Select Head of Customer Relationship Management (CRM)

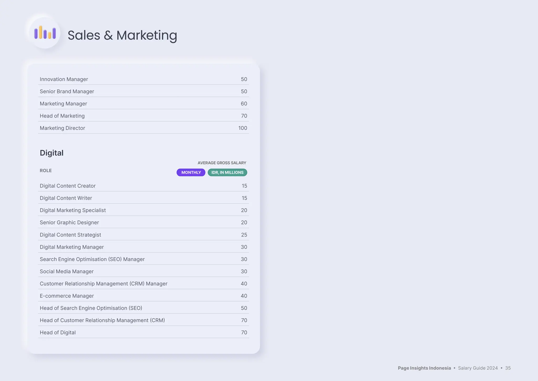102,320
